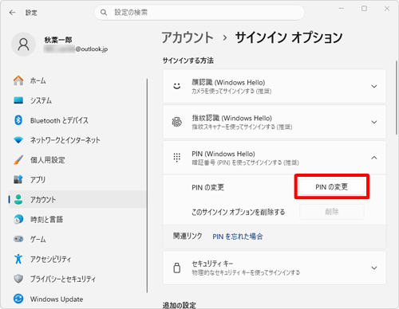Open the user profile avatar

[23, 45]
